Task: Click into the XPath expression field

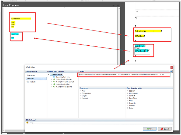Action: click(x=124, y=75)
